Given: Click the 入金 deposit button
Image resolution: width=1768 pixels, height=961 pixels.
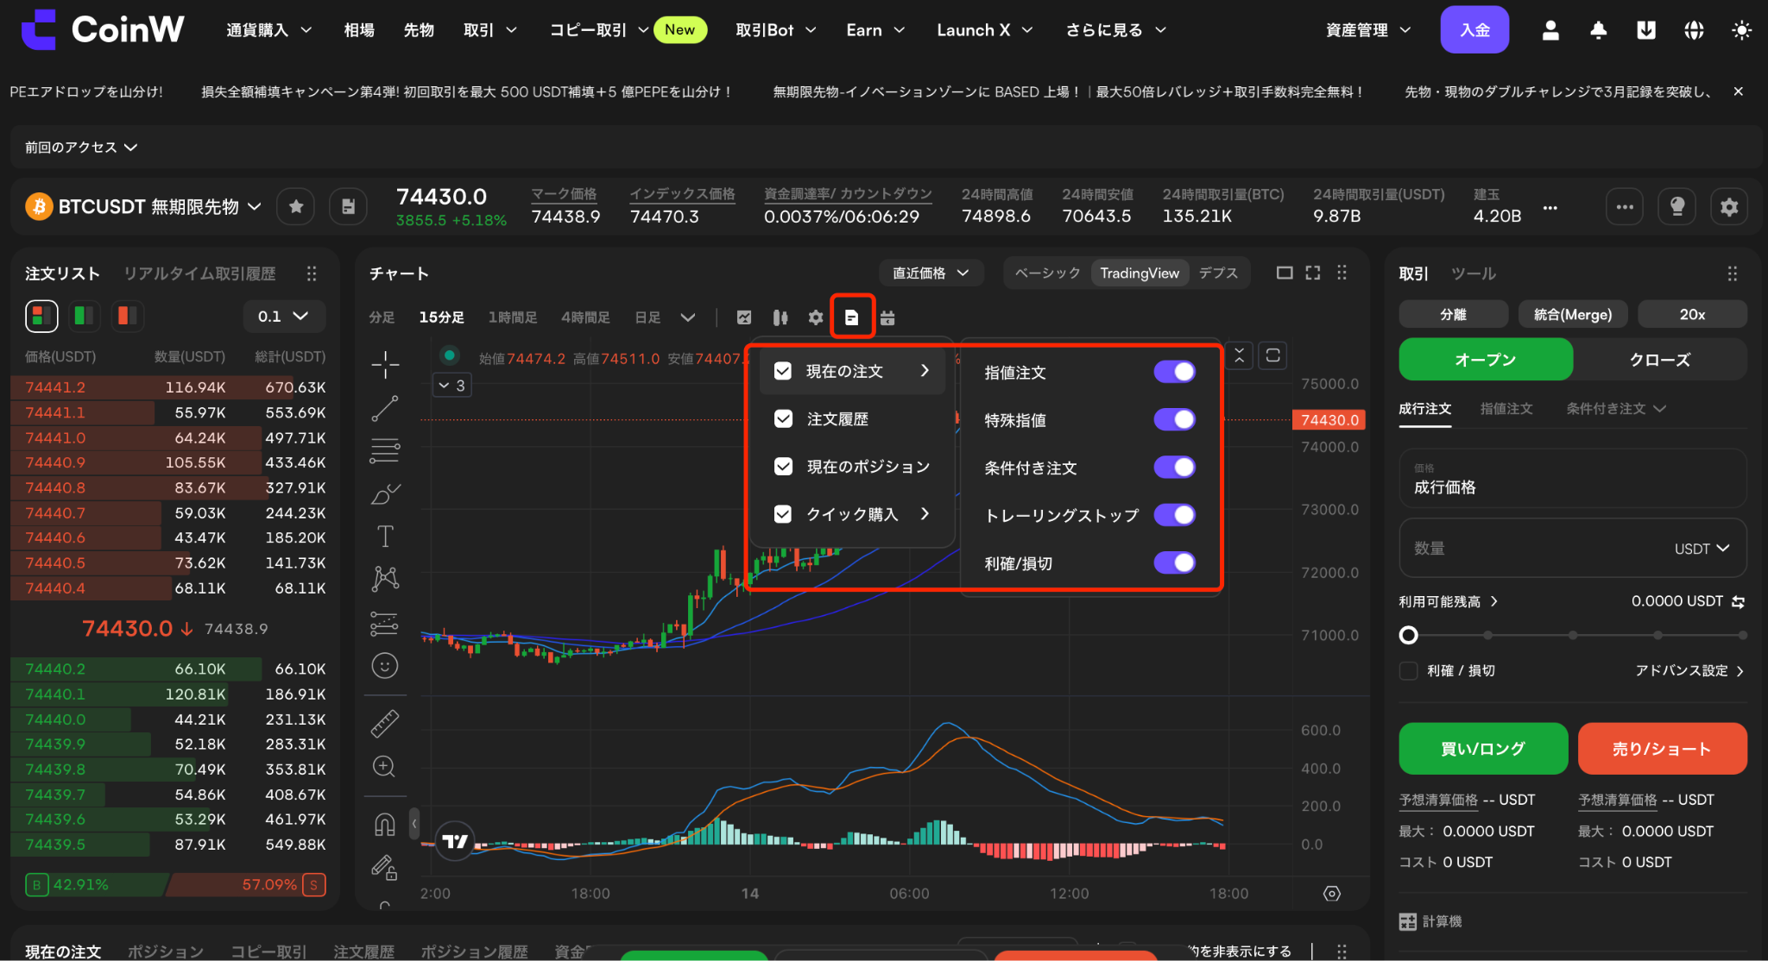Looking at the screenshot, I should click(x=1474, y=30).
